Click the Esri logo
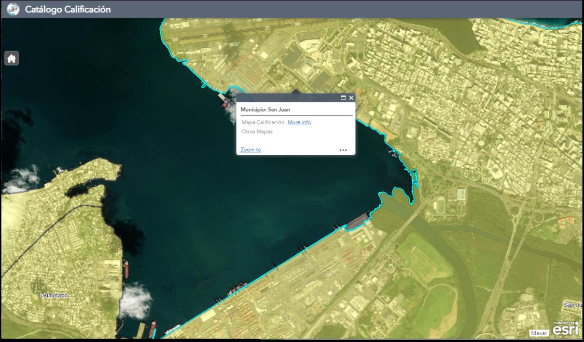Viewport: 584px width, 342px height. pyautogui.click(x=565, y=329)
